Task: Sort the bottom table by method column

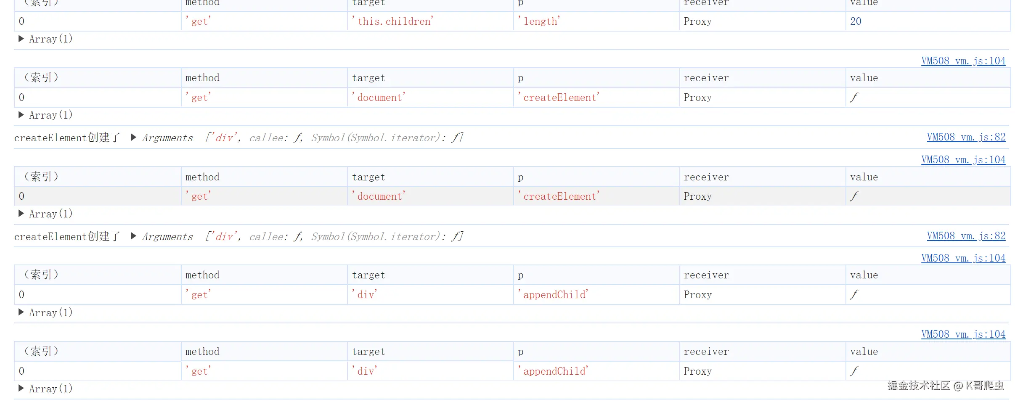Action: (202, 352)
